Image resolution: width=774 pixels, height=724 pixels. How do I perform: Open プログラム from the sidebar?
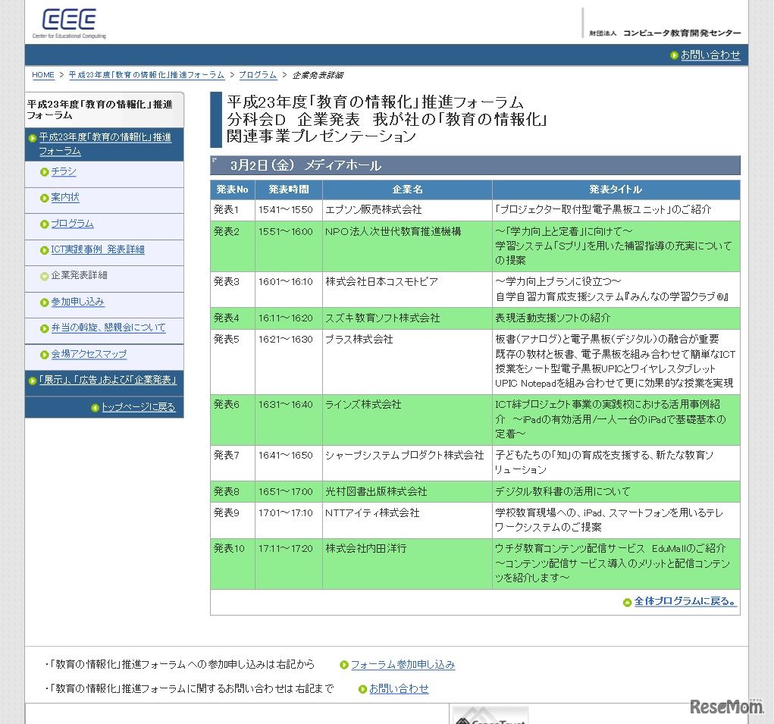coord(72,224)
